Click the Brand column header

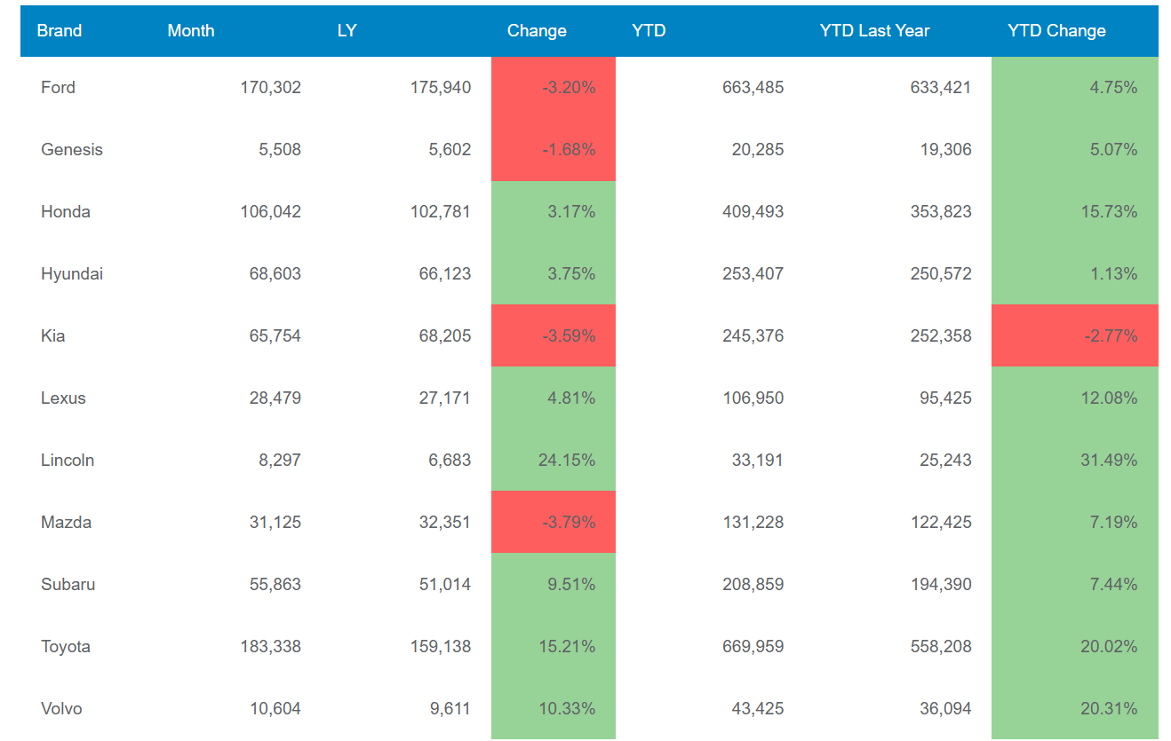(x=60, y=31)
